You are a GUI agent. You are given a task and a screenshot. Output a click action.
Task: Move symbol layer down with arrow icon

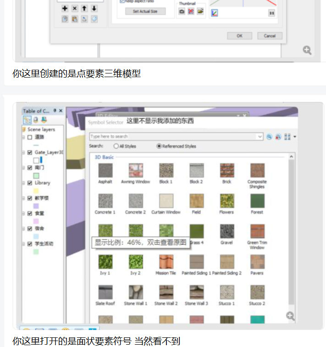click(x=94, y=8)
